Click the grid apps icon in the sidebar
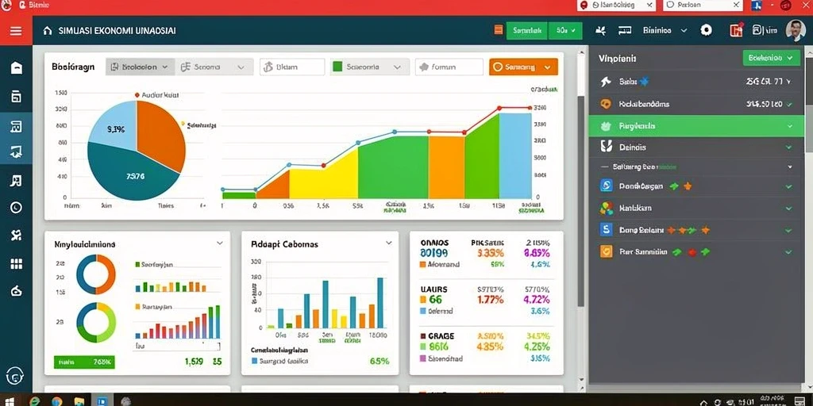Image resolution: width=813 pixels, height=406 pixels. tap(16, 264)
